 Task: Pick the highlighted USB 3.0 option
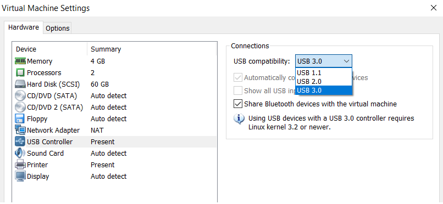click(x=324, y=90)
